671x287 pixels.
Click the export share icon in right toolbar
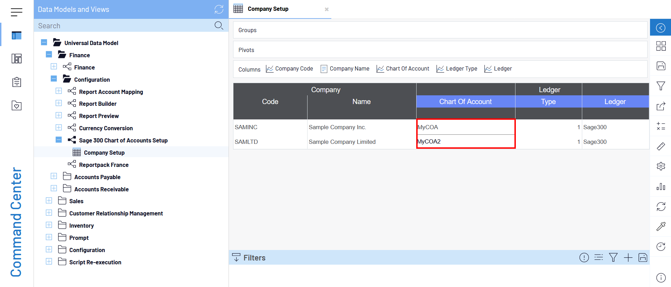coord(661,106)
